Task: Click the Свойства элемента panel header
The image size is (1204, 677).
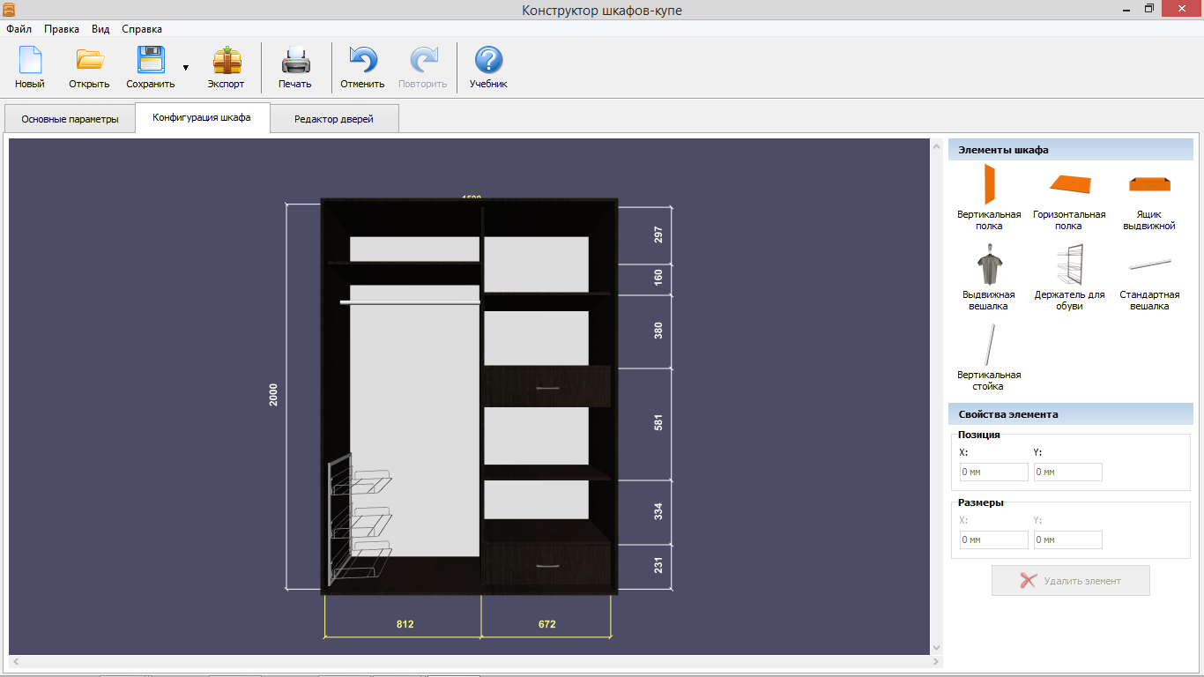Action: point(1070,413)
